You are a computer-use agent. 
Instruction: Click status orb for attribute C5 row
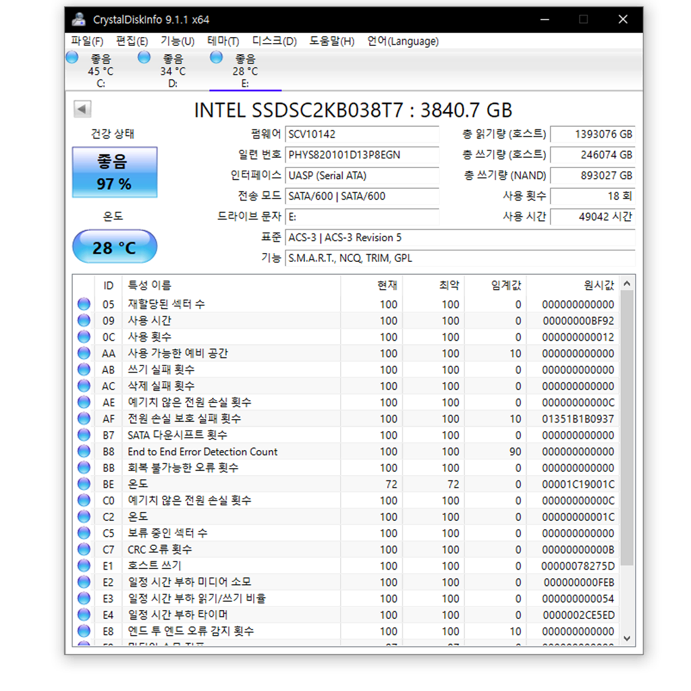coord(84,533)
